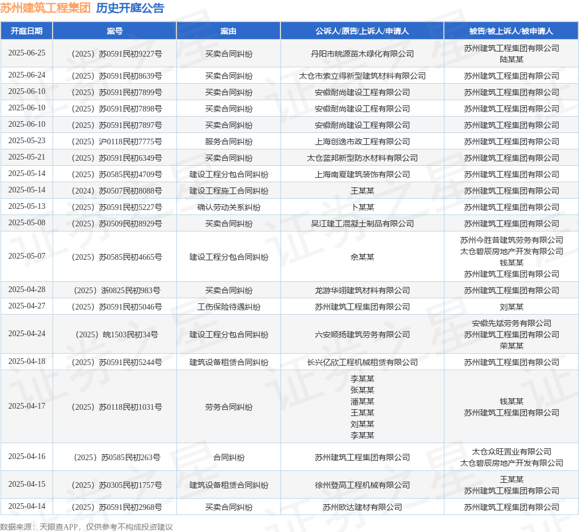Click the 历史开庭公告 heading
Screen dimensions: 579x532
click(130, 8)
